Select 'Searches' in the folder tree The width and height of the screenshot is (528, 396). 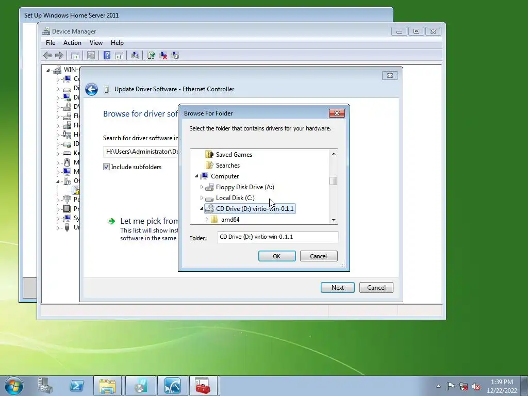pyautogui.click(x=227, y=166)
